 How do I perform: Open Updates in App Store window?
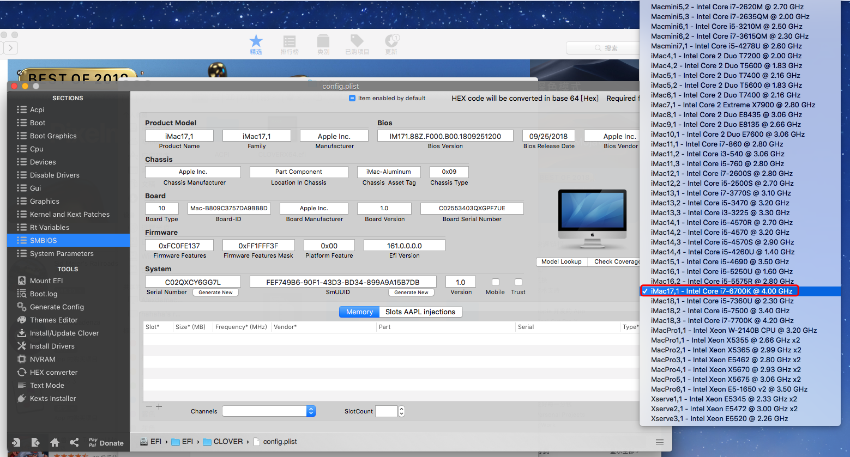pos(391,45)
